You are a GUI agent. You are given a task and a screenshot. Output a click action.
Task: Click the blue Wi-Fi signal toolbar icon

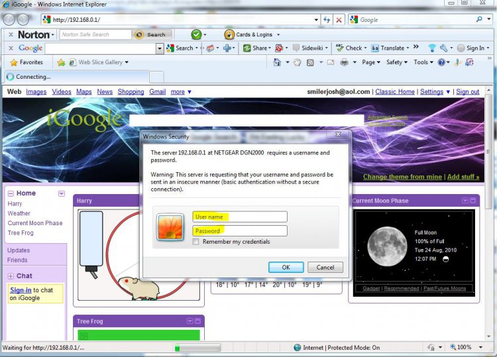click(431, 48)
